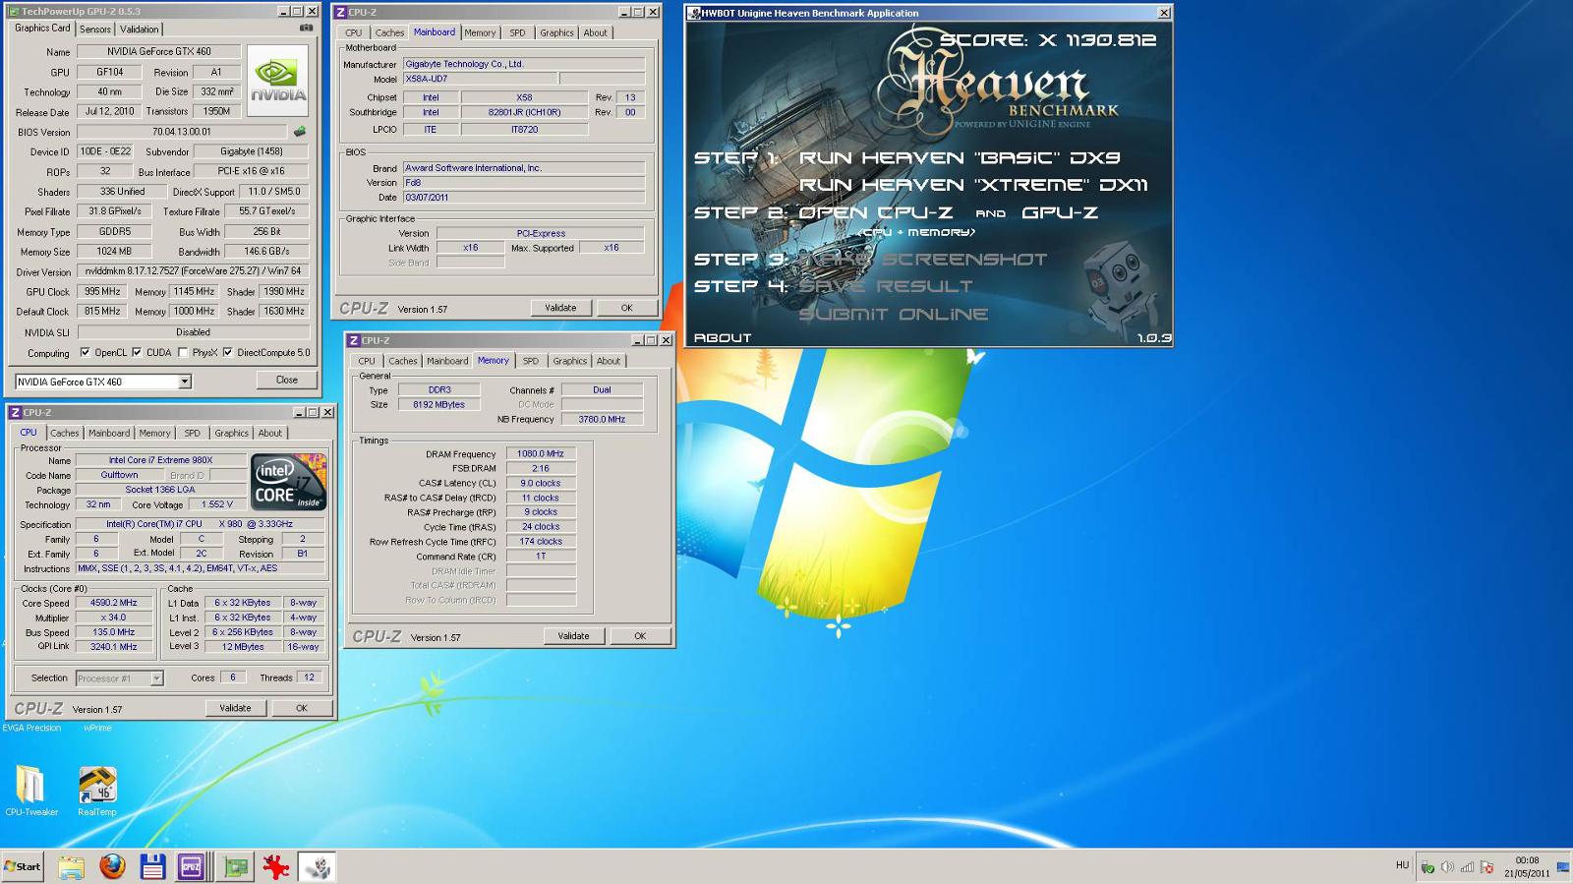Click the GPU-Z title bar icon
Image resolution: width=1573 pixels, height=884 pixels.
(14, 12)
